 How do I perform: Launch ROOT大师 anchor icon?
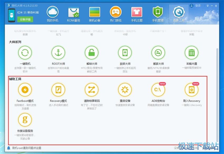58,53
